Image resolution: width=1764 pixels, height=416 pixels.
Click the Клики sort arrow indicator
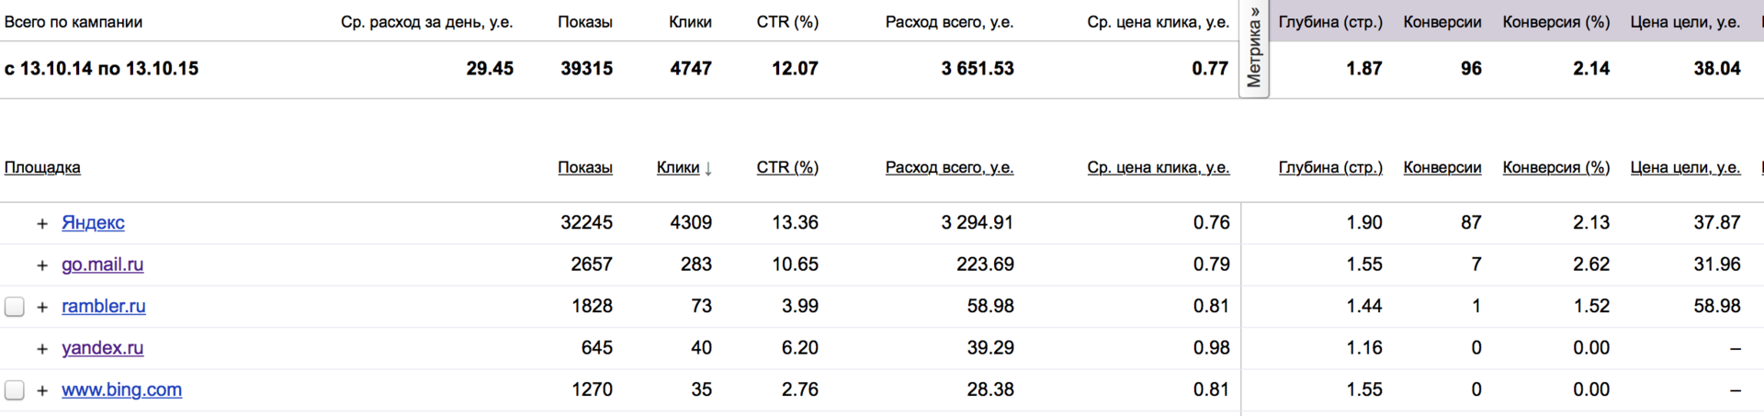(x=708, y=168)
